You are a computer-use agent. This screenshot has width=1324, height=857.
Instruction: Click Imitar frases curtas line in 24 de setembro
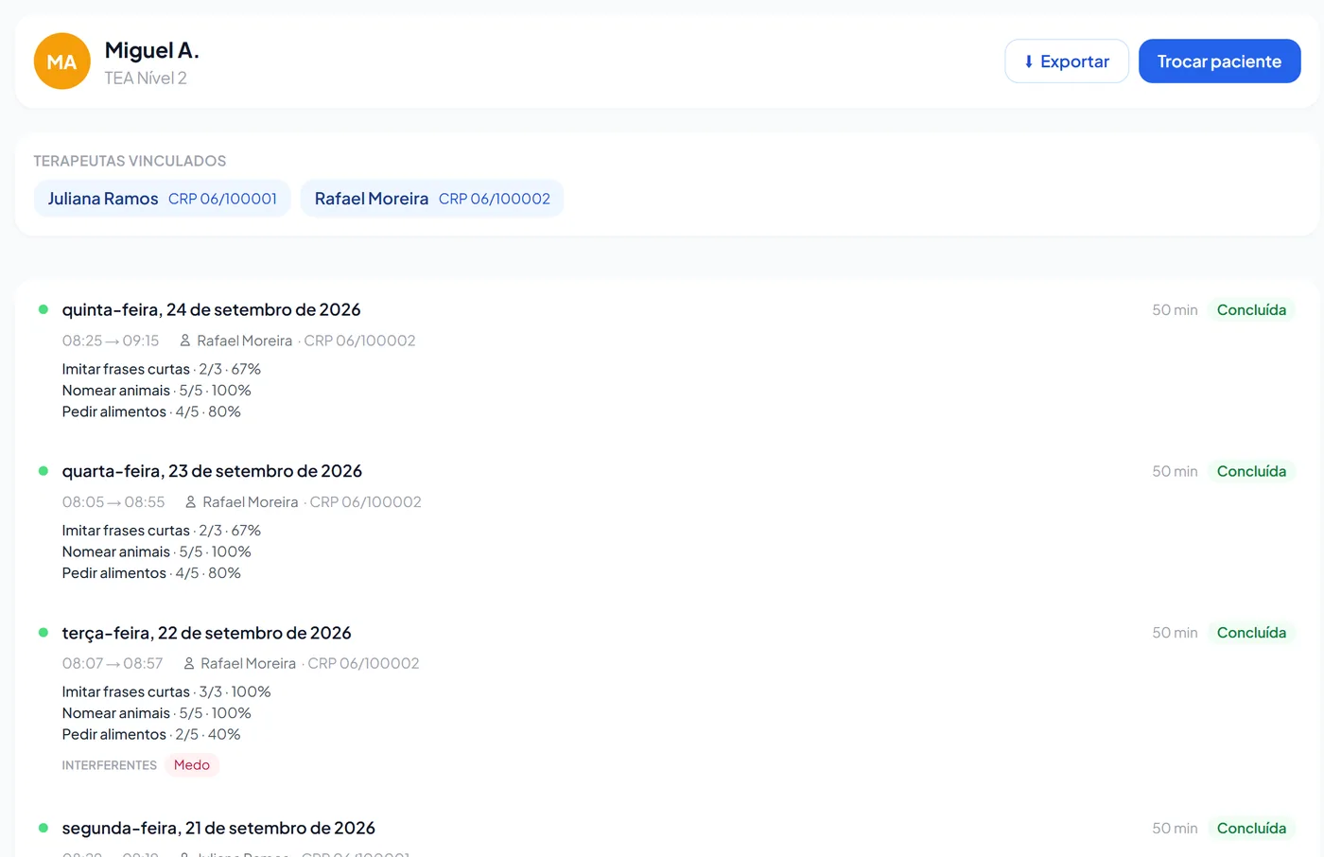[x=162, y=370]
